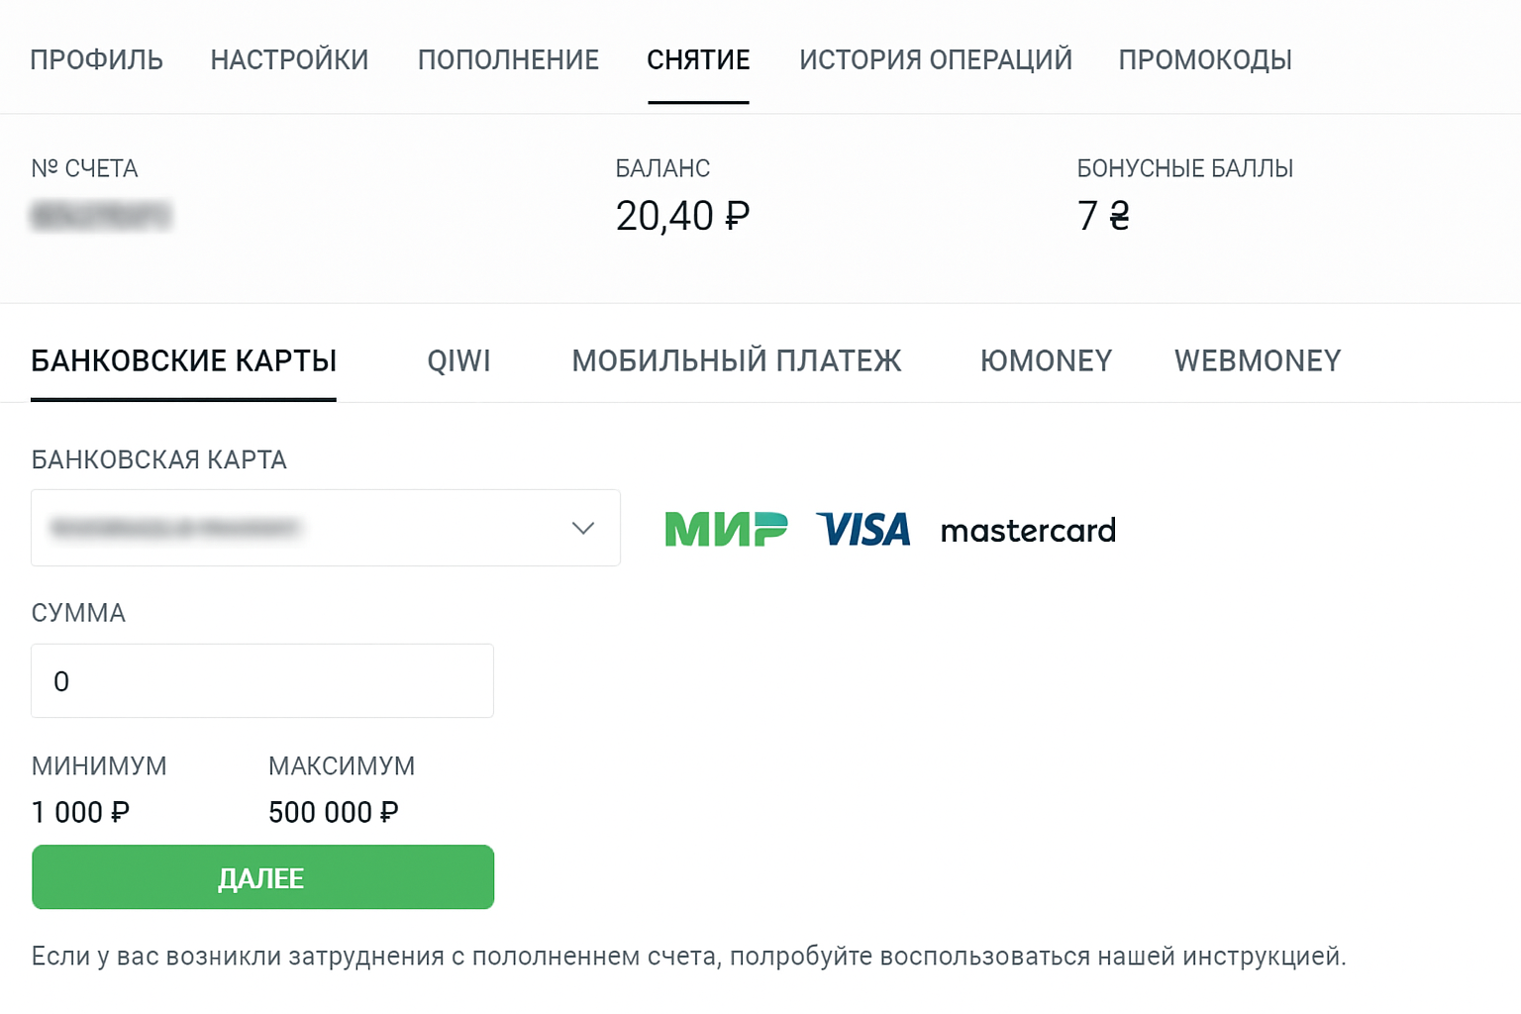Select ЮMONEY as withdrawal method

click(1046, 360)
